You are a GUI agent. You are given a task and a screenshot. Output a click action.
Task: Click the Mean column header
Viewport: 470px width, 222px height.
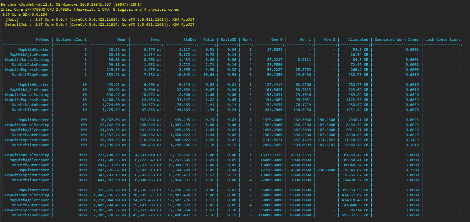[122, 40]
